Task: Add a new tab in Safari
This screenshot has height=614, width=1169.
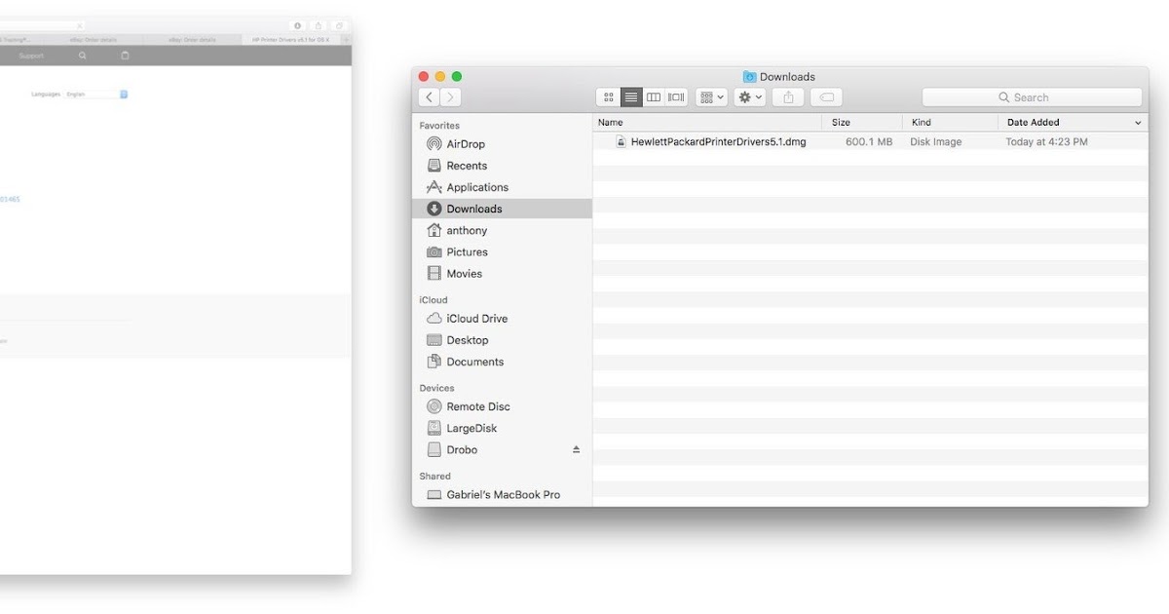Action: coord(346,40)
